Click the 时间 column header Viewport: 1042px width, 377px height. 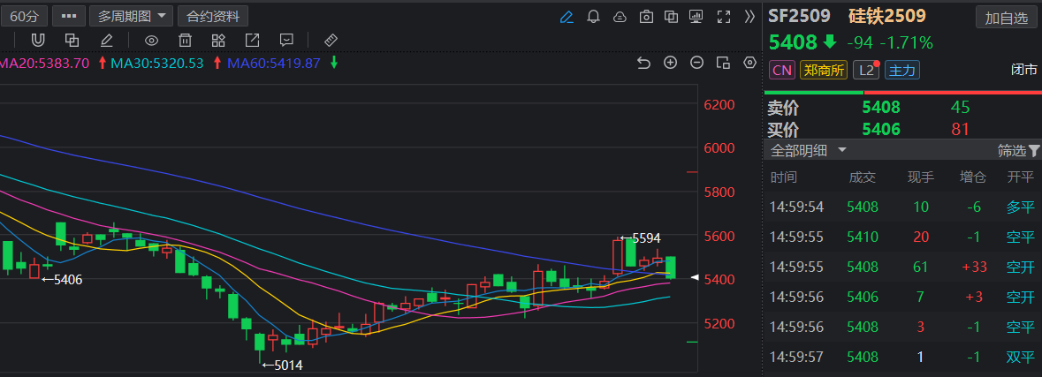[784, 177]
